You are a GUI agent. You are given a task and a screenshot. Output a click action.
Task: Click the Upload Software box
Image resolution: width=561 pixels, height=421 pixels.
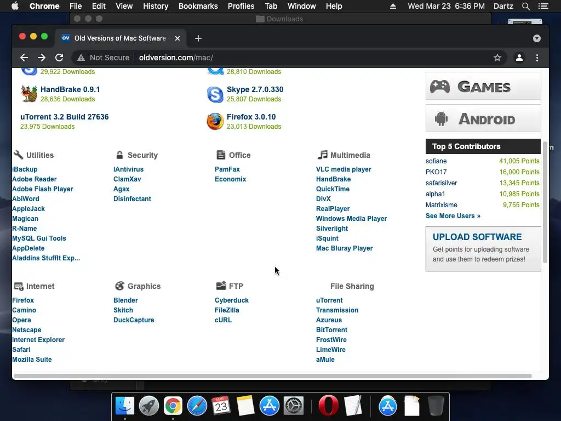483,248
